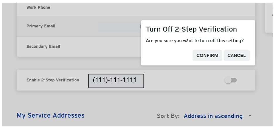Click the word "ascending" in sort selector
Screen dimensions: 275x129
pyautogui.click(x=229, y=116)
